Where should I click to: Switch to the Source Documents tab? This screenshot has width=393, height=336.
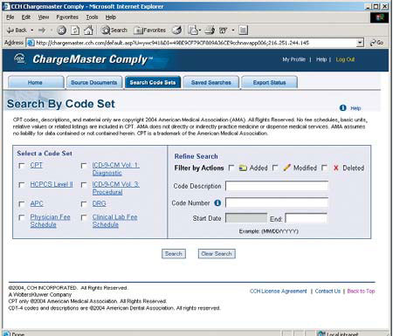click(94, 82)
